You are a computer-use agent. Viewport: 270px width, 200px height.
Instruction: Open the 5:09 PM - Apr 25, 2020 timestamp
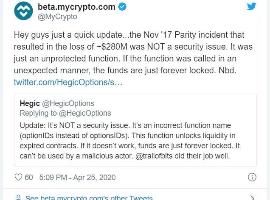(x=76, y=177)
